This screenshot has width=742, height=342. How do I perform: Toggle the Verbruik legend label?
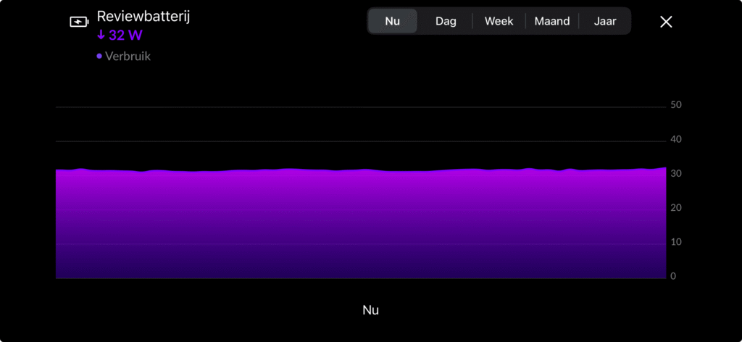pyautogui.click(x=128, y=57)
